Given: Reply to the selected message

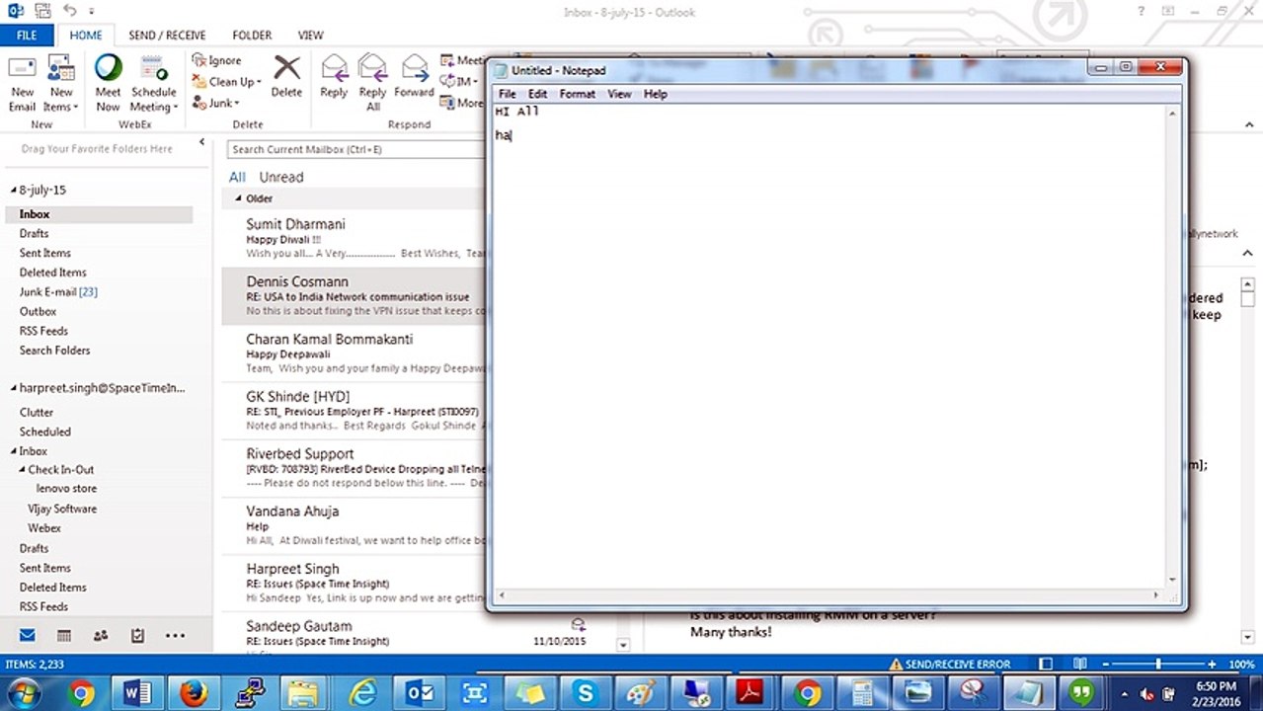Looking at the screenshot, I should [334, 77].
